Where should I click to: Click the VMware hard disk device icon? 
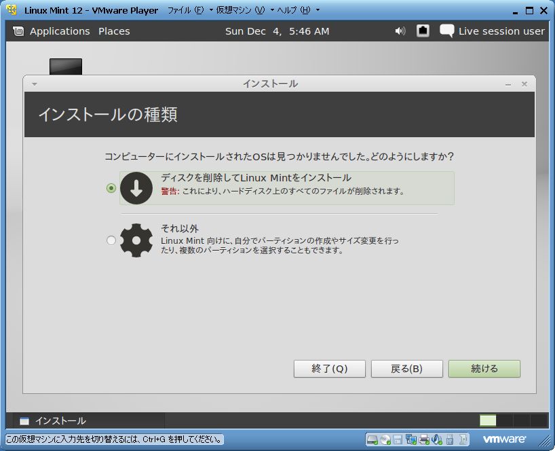pyautogui.click(x=372, y=439)
